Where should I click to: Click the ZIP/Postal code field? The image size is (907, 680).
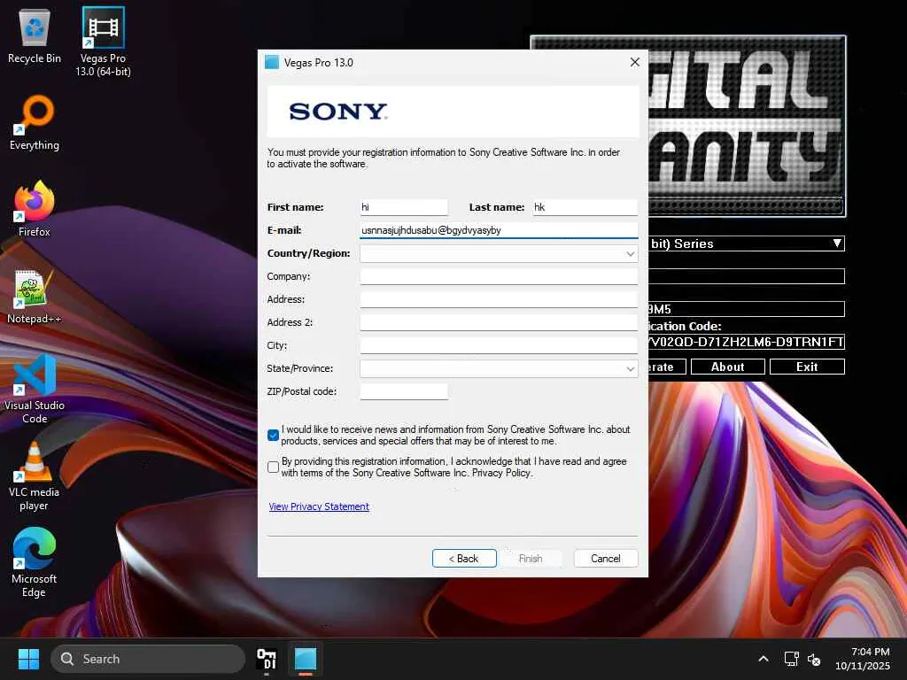click(404, 391)
